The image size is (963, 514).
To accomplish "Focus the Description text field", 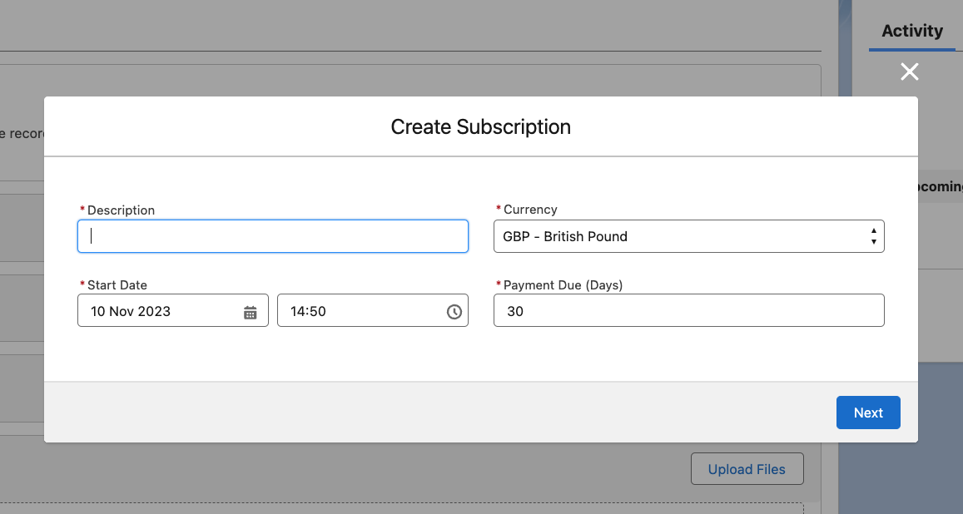I will pyautogui.click(x=273, y=236).
